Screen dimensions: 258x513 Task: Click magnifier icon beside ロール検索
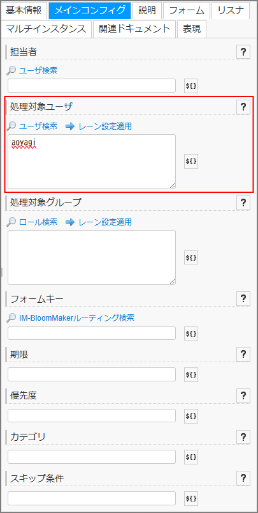tap(11, 222)
